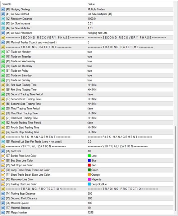The image size is (178, 216).
Task: Toggle the Second Trading Time Period false value
Action: (x=90, y=94)
